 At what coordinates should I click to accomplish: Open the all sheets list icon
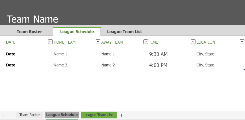11,115
